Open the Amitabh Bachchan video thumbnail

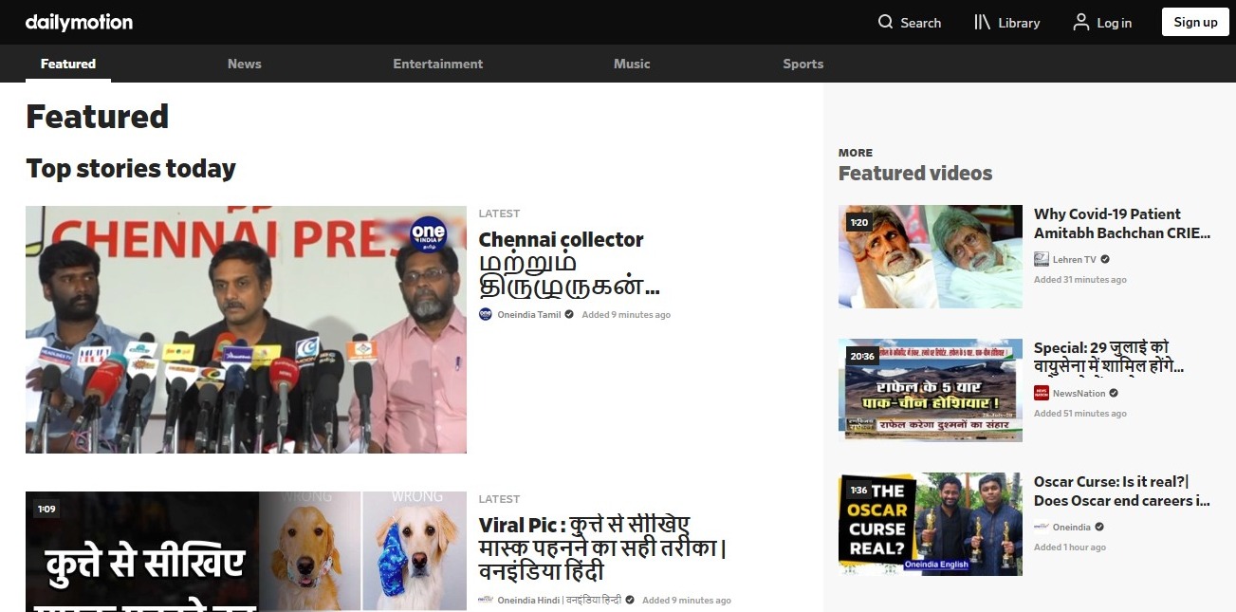click(x=930, y=256)
